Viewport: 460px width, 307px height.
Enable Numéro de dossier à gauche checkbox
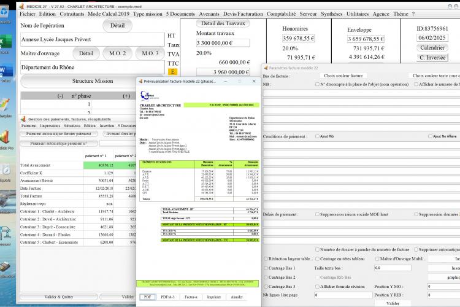click(x=317, y=250)
